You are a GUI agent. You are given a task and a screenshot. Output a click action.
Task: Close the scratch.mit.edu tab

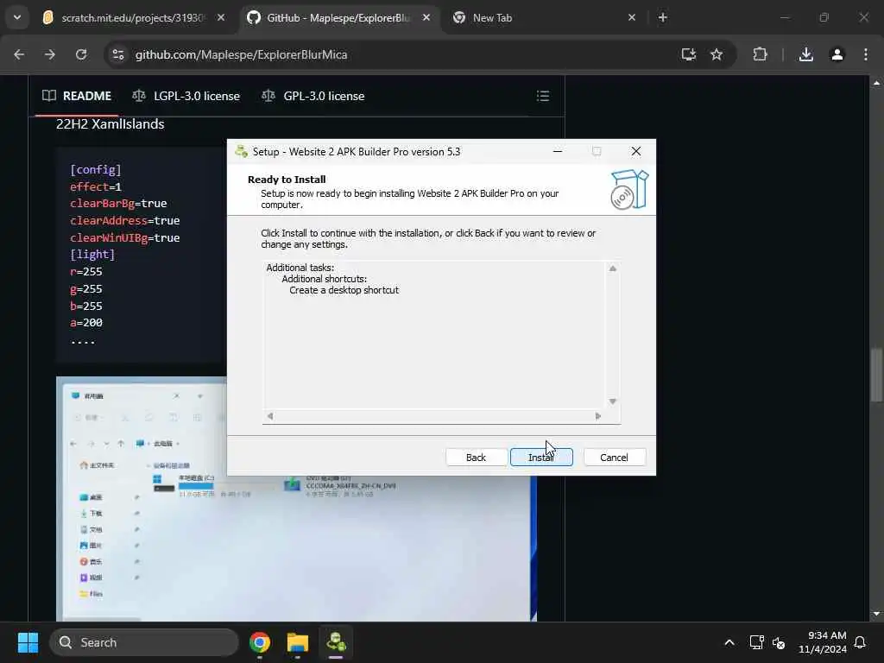pyautogui.click(x=221, y=18)
